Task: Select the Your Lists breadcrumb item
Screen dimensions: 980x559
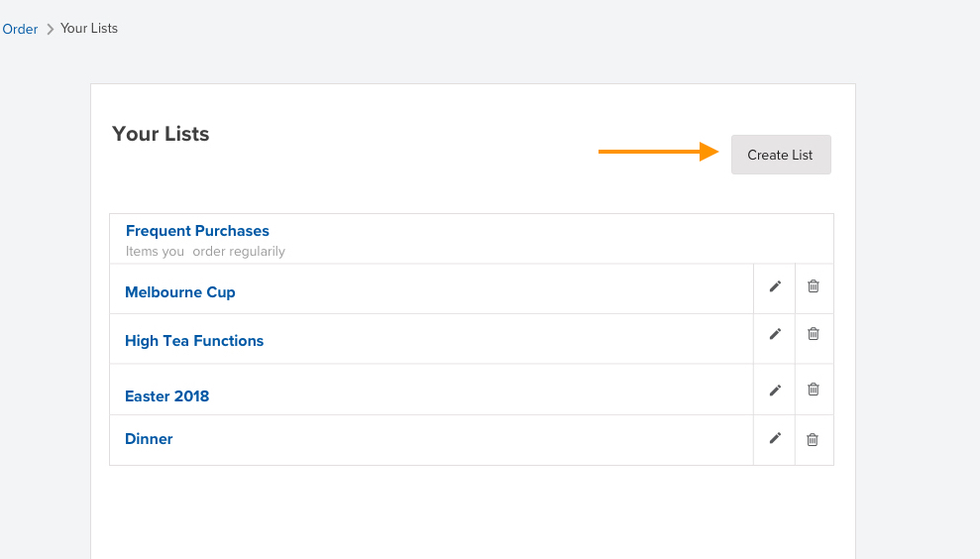Action: point(89,28)
